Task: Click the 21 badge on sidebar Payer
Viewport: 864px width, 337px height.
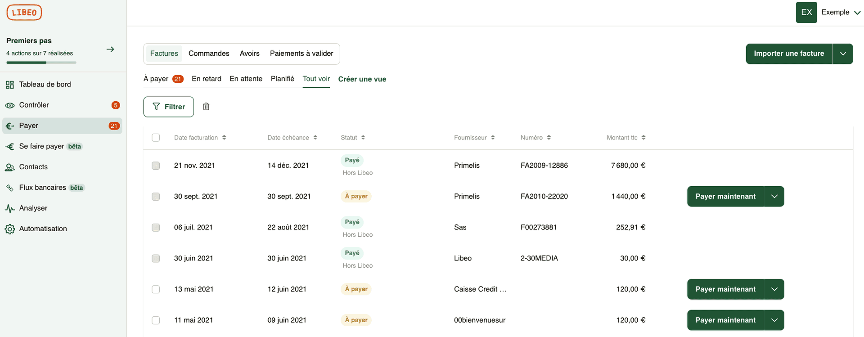Action: tap(114, 126)
